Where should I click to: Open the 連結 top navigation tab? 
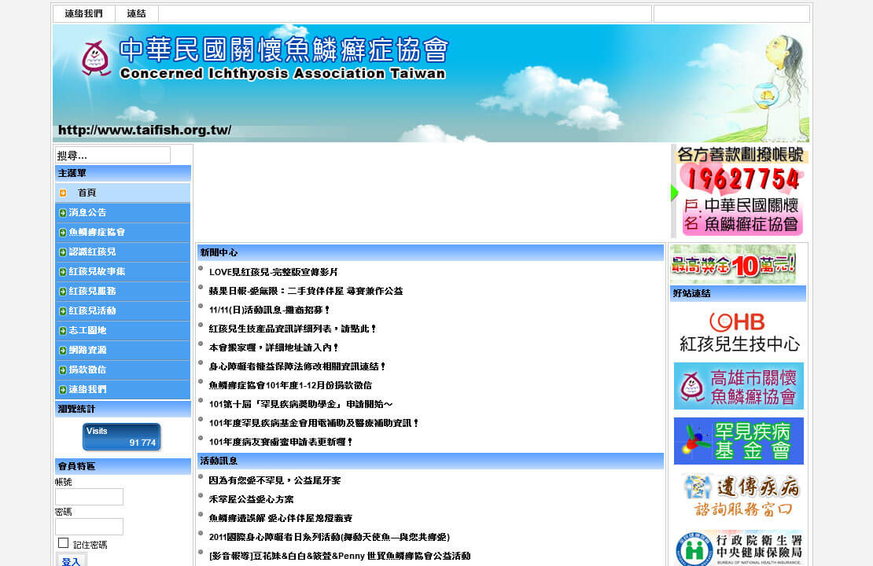pos(136,14)
